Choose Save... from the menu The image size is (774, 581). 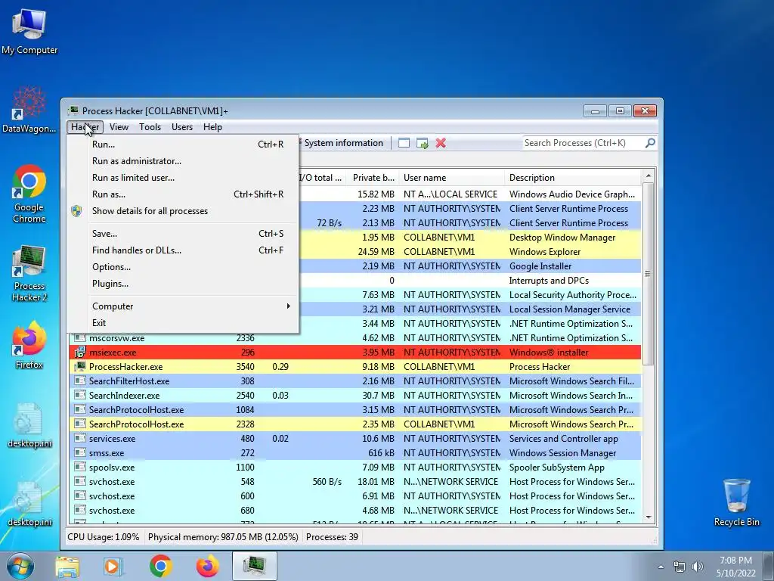[183, 234]
